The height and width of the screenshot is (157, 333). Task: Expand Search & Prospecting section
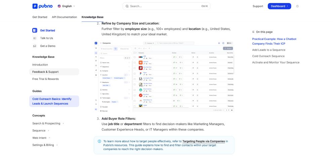(48, 123)
